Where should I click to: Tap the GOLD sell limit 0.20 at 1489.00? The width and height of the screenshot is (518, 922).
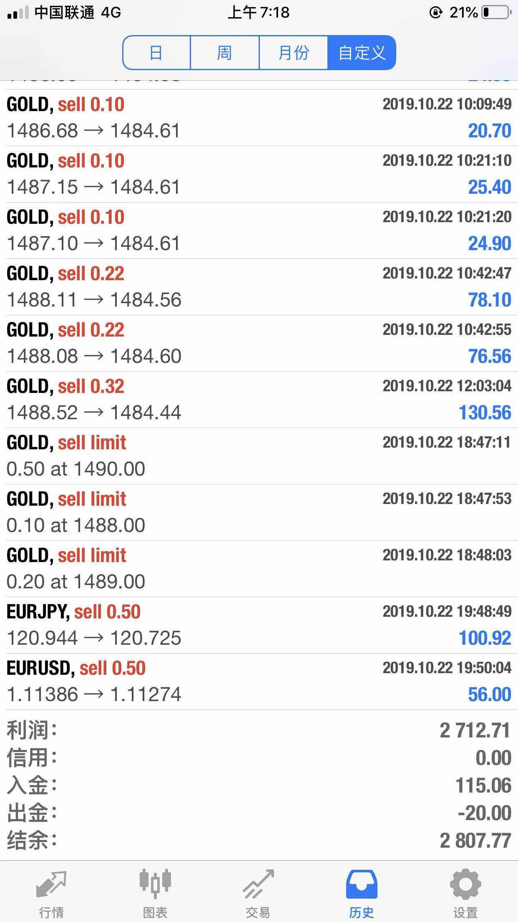click(x=259, y=569)
